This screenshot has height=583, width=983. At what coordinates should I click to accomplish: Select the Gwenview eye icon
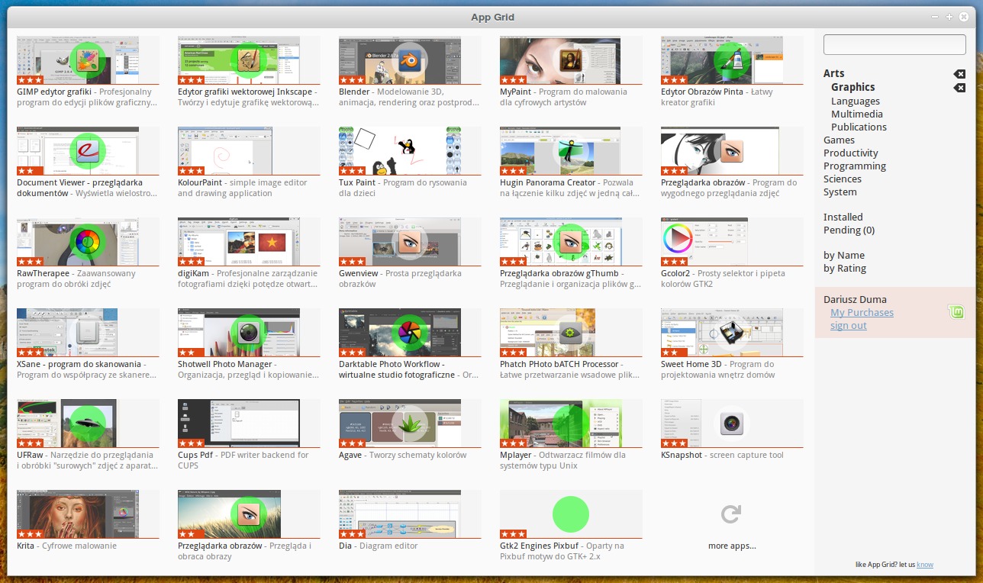(410, 241)
